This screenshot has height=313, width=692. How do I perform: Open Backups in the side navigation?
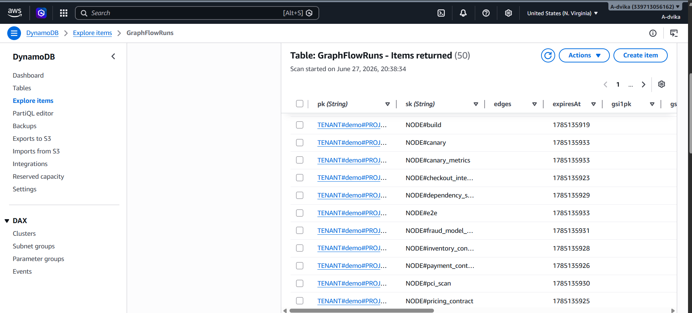click(x=25, y=126)
